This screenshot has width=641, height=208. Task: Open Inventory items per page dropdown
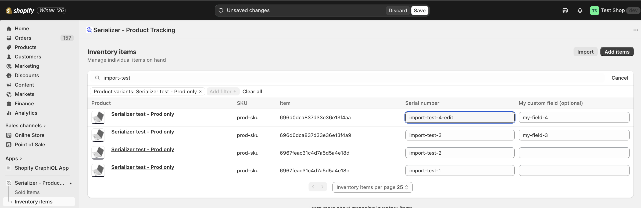[372, 187]
